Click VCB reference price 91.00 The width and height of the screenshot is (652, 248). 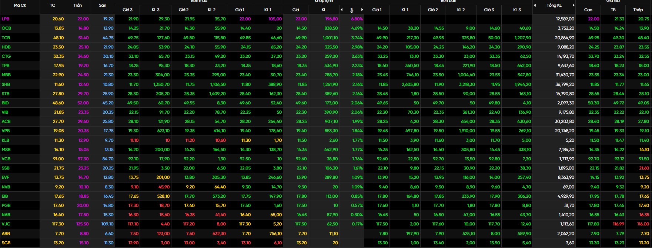point(58,159)
